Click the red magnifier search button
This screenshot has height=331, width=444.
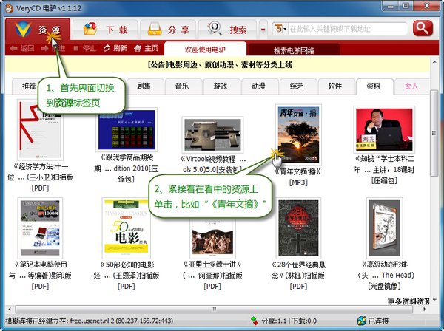coord(423,28)
